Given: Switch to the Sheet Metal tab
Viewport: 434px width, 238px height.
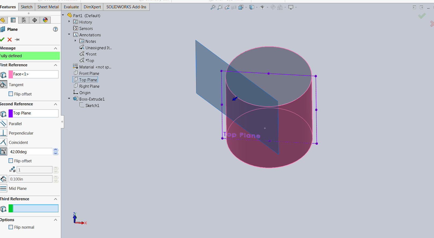Looking at the screenshot, I should pyautogui.click(x=48, y=7).
